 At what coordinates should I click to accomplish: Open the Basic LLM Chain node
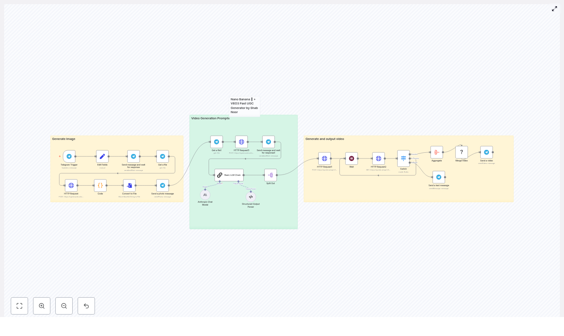point(228,175)
